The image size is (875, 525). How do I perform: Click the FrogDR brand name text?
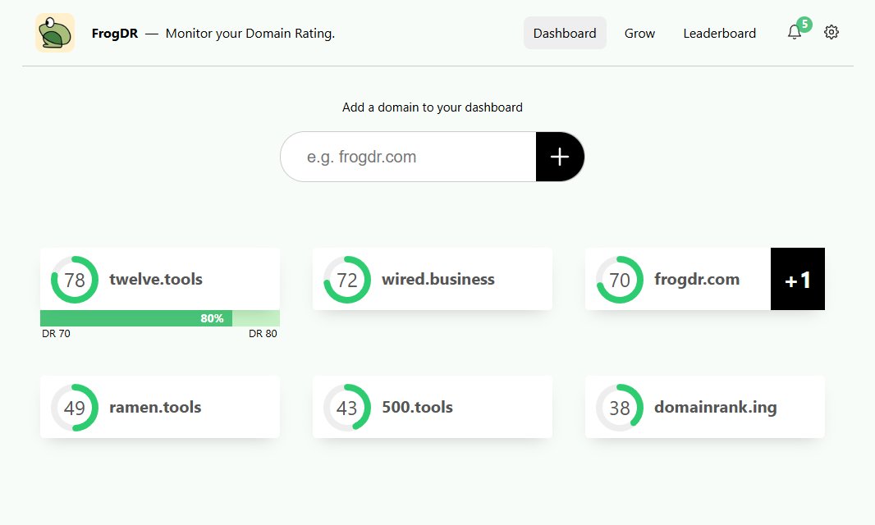click(x=114, y=34)
